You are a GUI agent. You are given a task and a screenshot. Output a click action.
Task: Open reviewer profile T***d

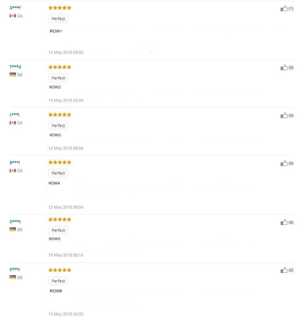[15, 67]
